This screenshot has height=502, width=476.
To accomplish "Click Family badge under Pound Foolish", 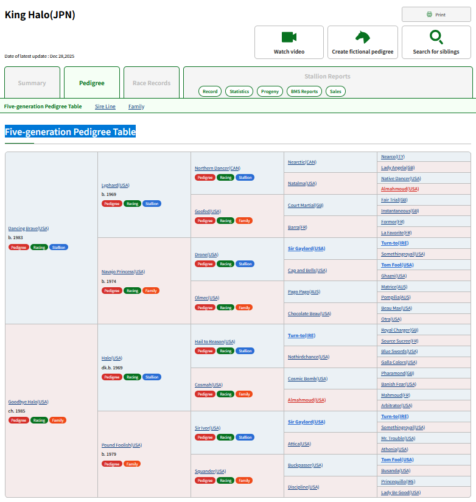I will pyautogui.click(x=132, y=464).
